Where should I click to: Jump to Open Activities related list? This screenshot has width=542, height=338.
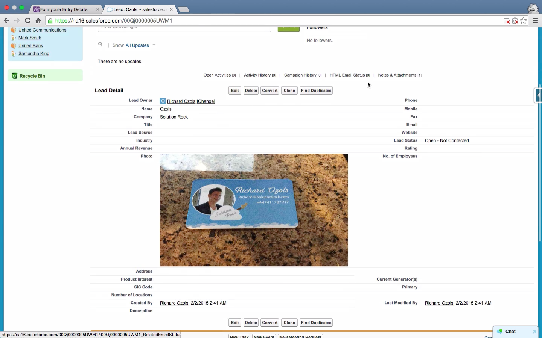tap(220, 75)
